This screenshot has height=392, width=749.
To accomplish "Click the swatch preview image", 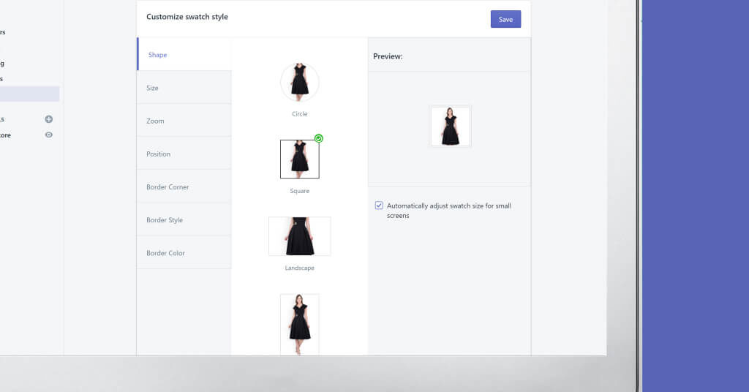I will tap(450, 127).
